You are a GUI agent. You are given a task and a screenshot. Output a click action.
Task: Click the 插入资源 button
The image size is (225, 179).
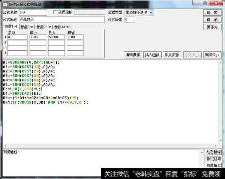pos(172,55)
